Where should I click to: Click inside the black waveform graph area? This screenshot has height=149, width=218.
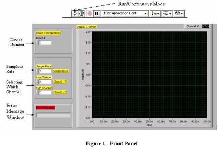(149, 74)
